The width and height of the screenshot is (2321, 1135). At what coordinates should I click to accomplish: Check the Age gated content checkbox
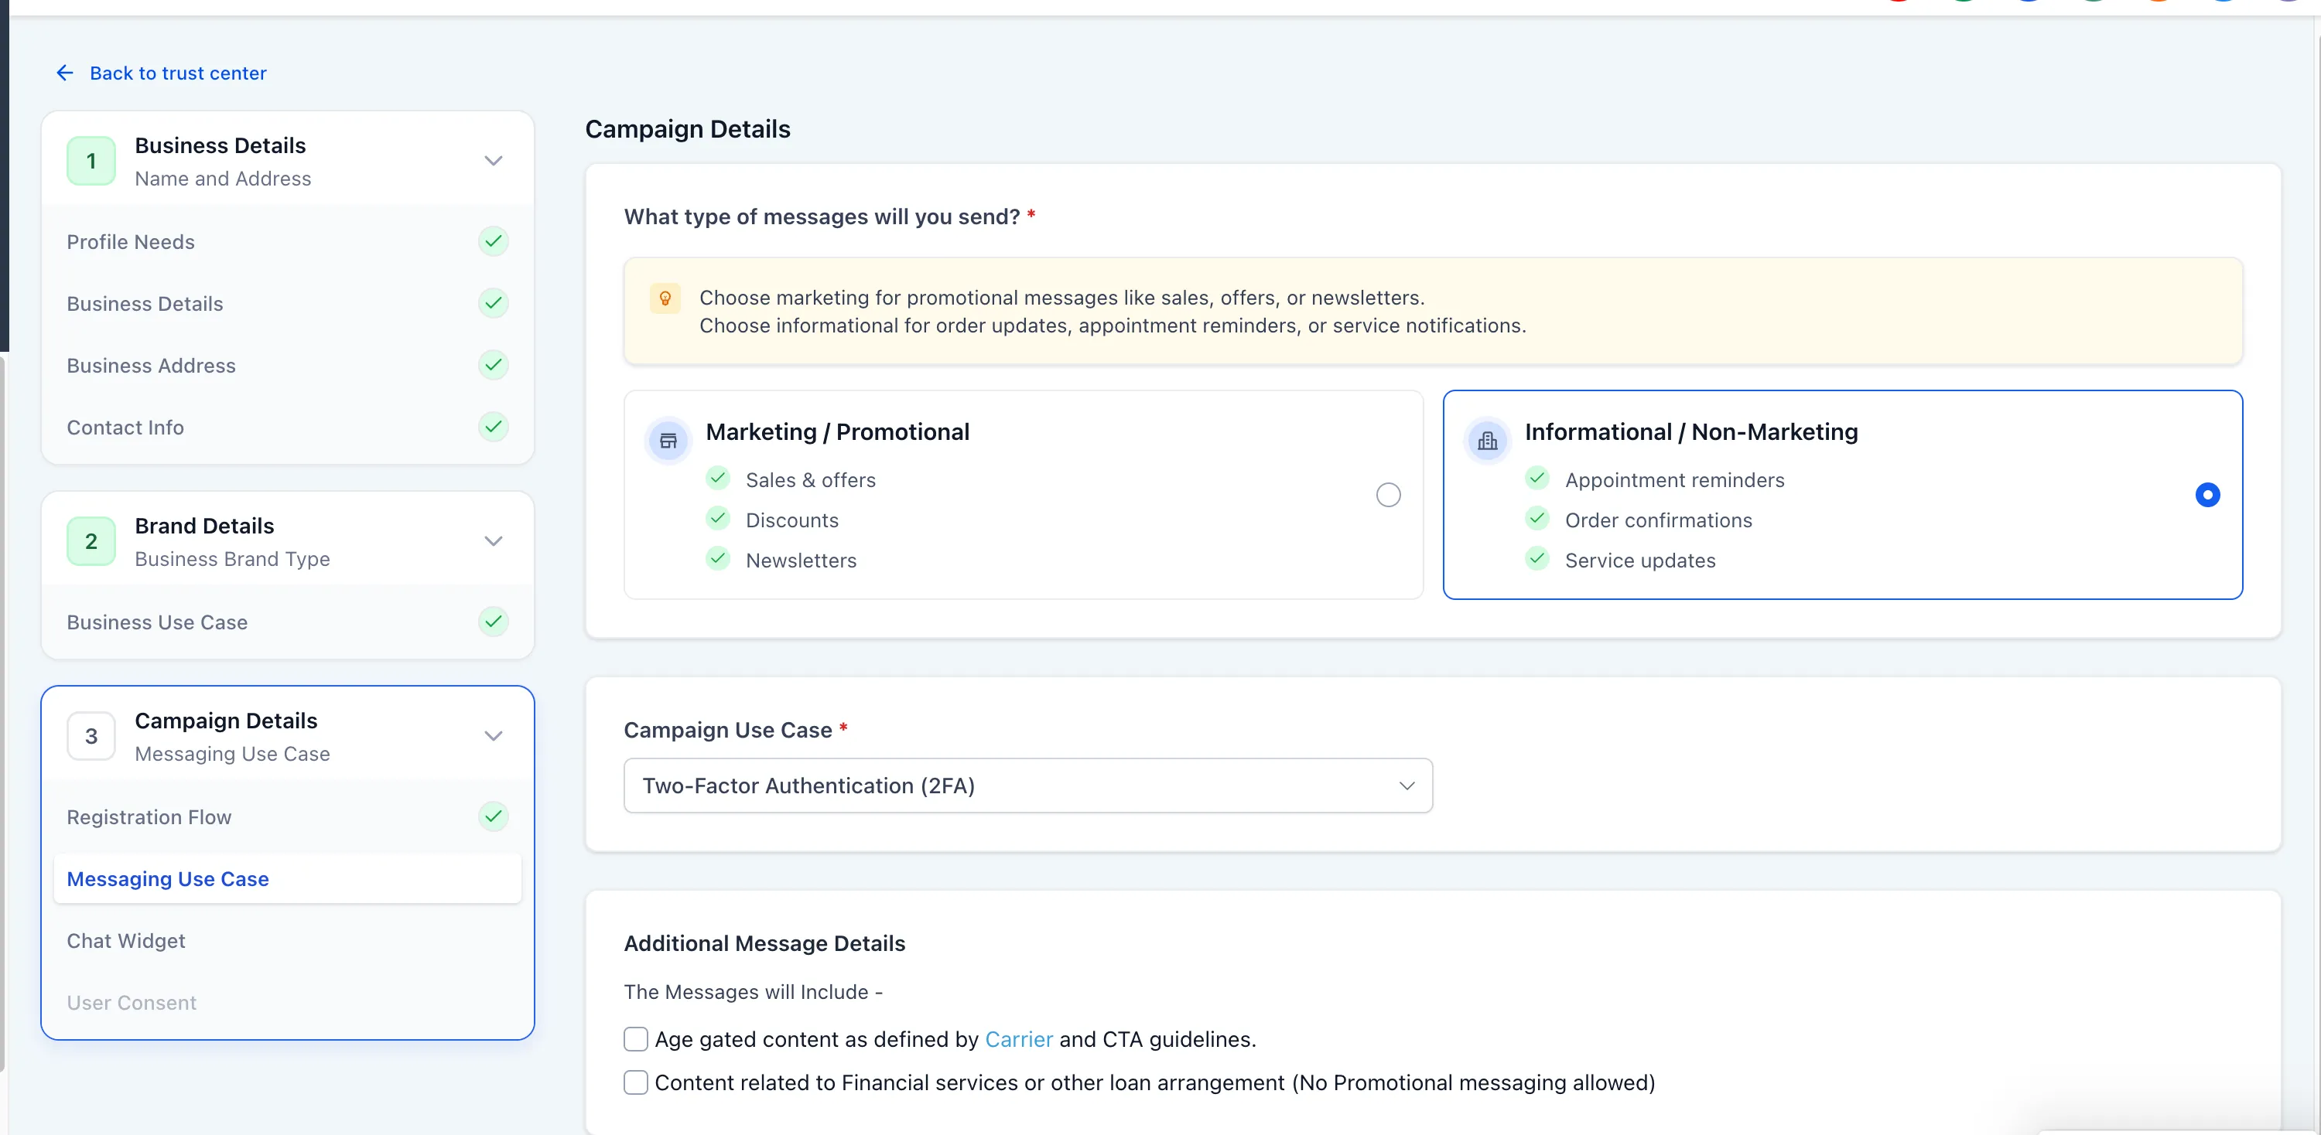[635, 1038]
